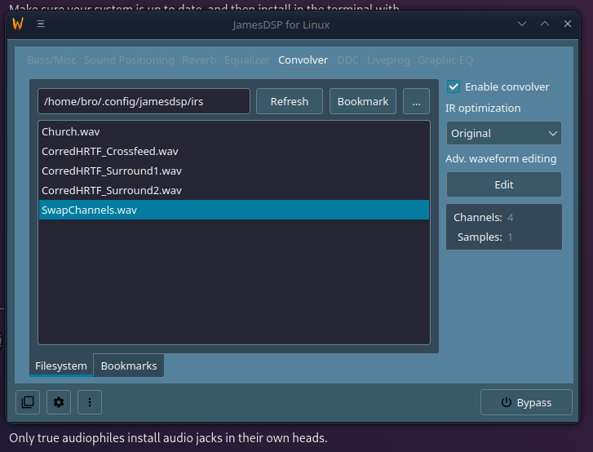
Task: Click the Bypass power button
Action: click(x=525, y=402)
